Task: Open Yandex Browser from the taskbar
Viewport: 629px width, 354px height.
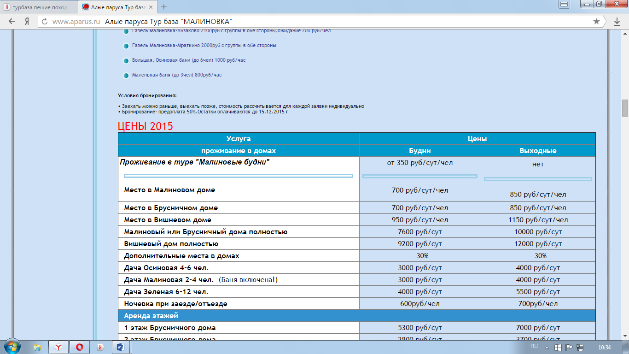Action: [58, 347]
